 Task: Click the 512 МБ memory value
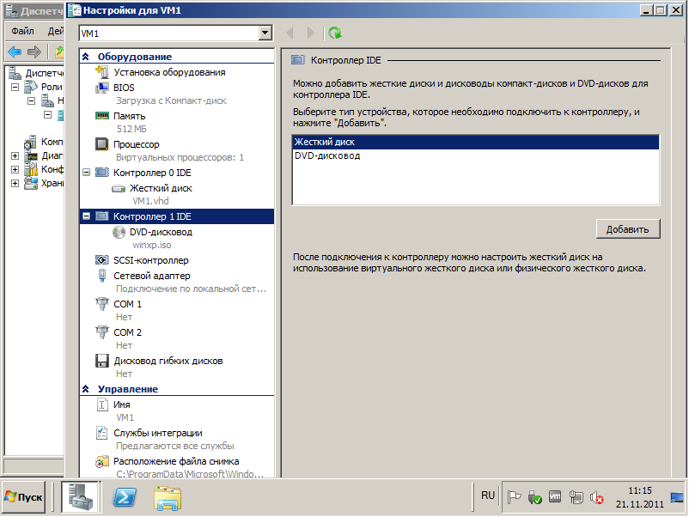131,129
